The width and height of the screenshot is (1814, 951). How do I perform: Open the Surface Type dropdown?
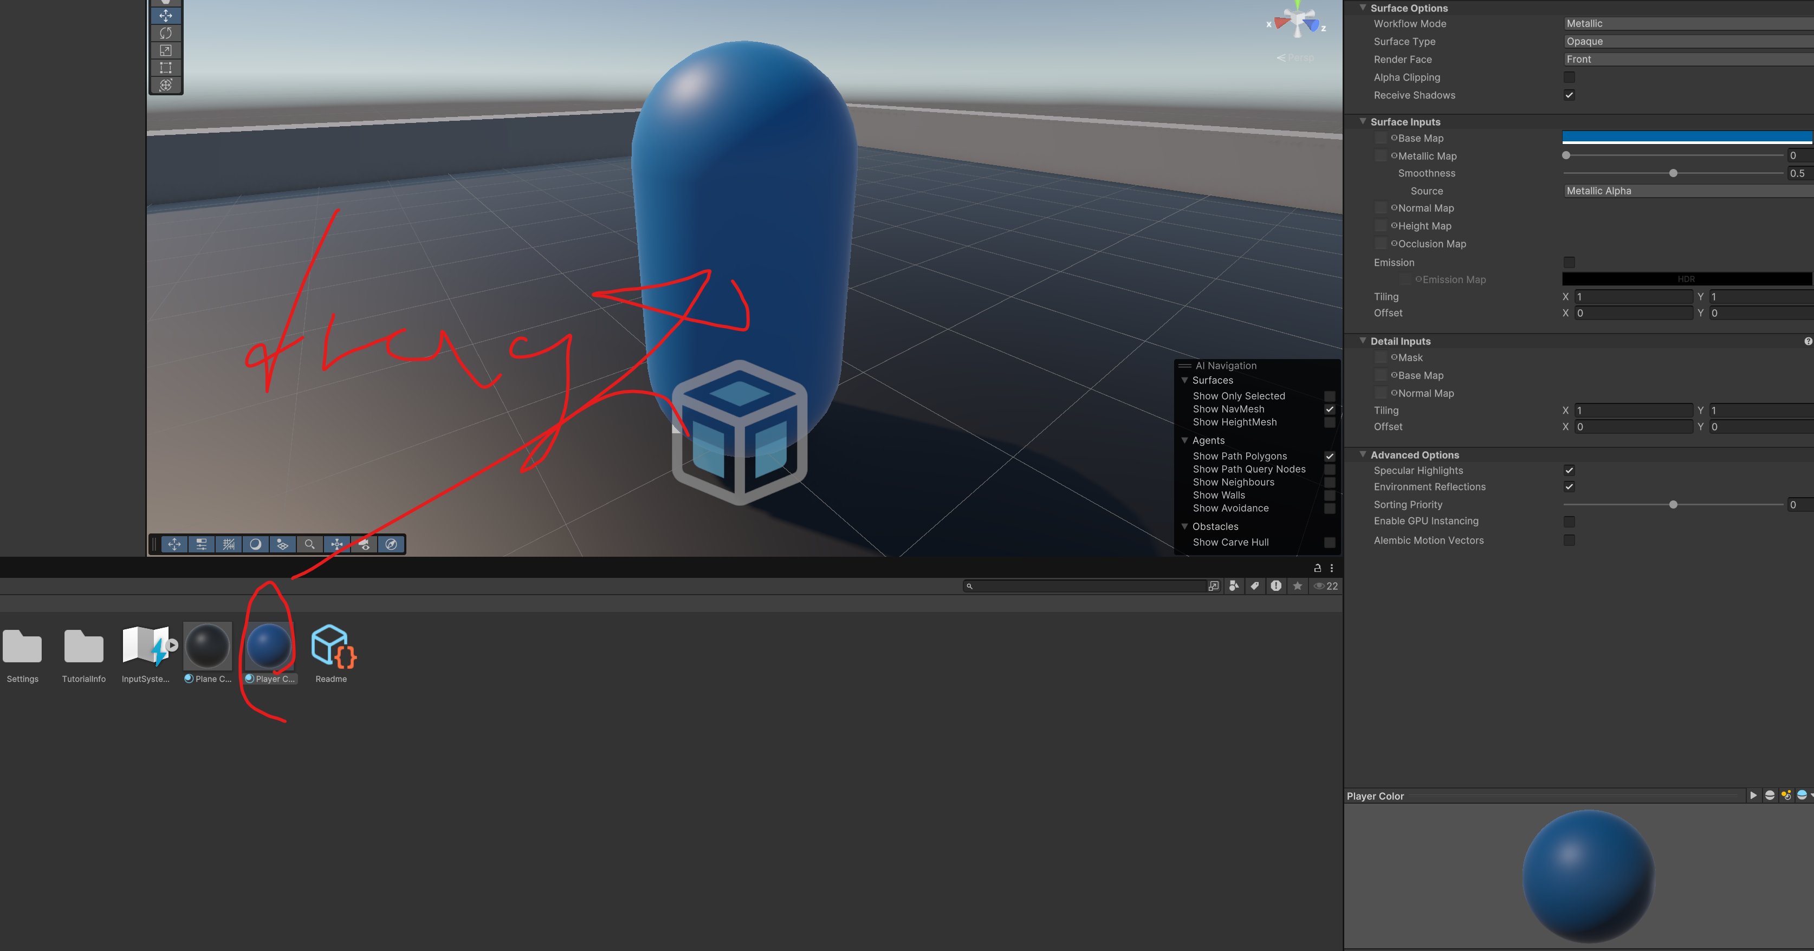pyautogui.click(x=1687, y=42)
